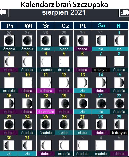The height and width of the screenshot is (157, 129).
Task: Go to next month with right arrow
Action: tap(124, 13)
